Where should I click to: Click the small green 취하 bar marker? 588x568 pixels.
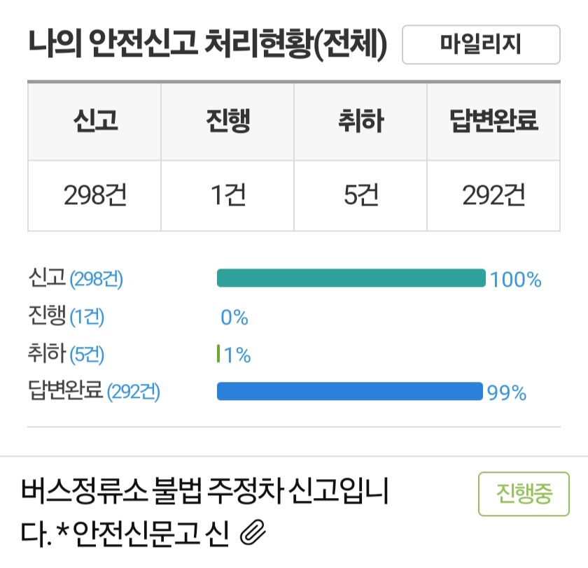[x=218, y=354]
